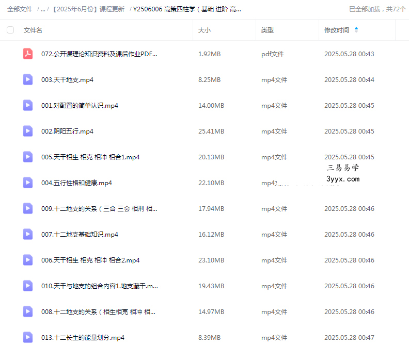The height and width of the screenshot is (346, 409).
Task: Click size value 8.25MB
Action: [210, 80]
